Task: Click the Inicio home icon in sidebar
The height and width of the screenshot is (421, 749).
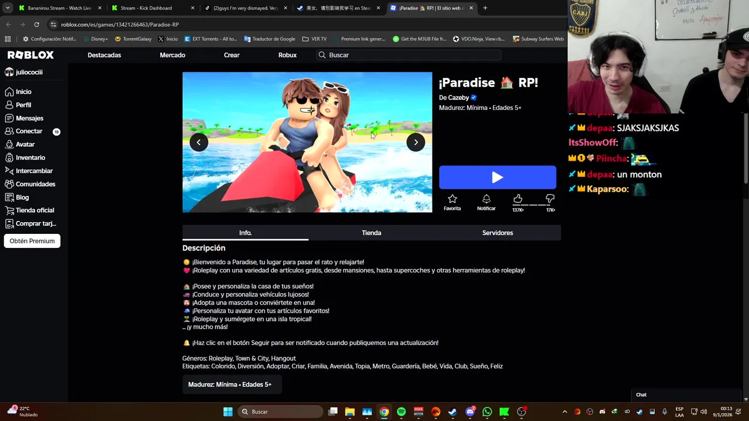Action: [9, 92]
